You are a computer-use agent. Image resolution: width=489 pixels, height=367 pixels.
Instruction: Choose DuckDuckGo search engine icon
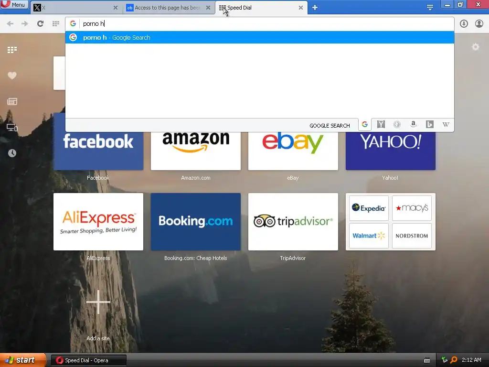(397, 125)
